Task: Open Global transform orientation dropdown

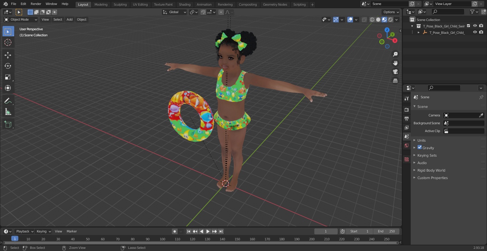Action: pyautogui.click(x=175, y=12)
